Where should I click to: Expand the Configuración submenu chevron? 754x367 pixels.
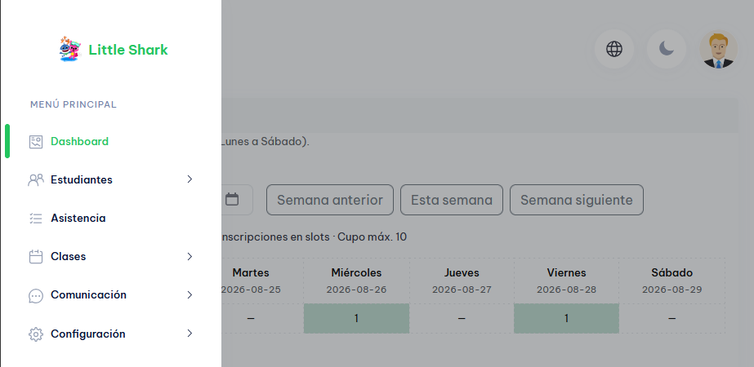(190, 334)
